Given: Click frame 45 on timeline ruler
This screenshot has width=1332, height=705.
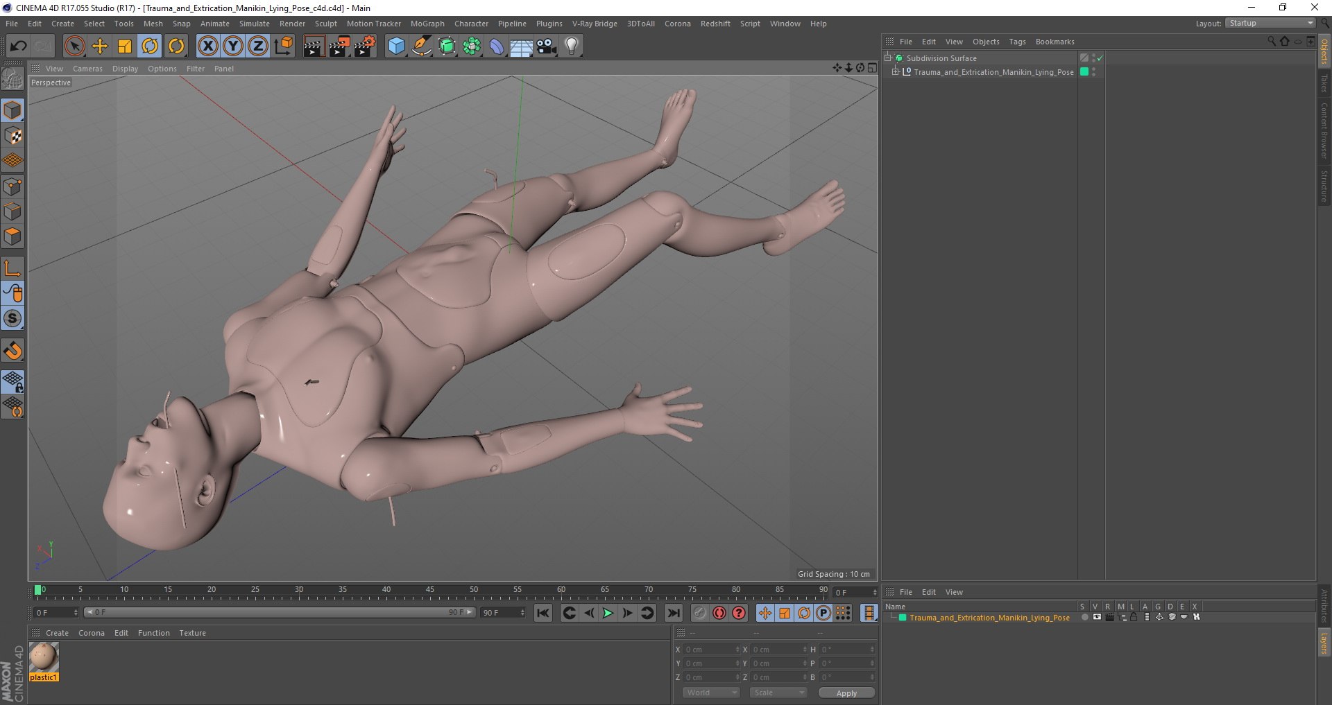Looking at the screenshot, I should (x=430, y=591).
